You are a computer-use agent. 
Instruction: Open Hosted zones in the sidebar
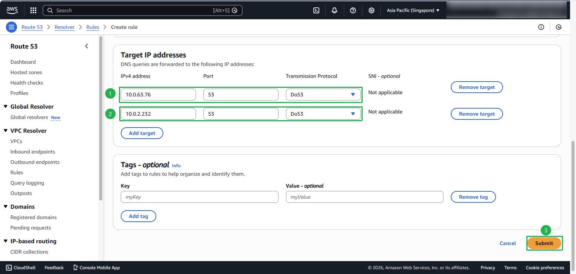click(x=26, y=72)
